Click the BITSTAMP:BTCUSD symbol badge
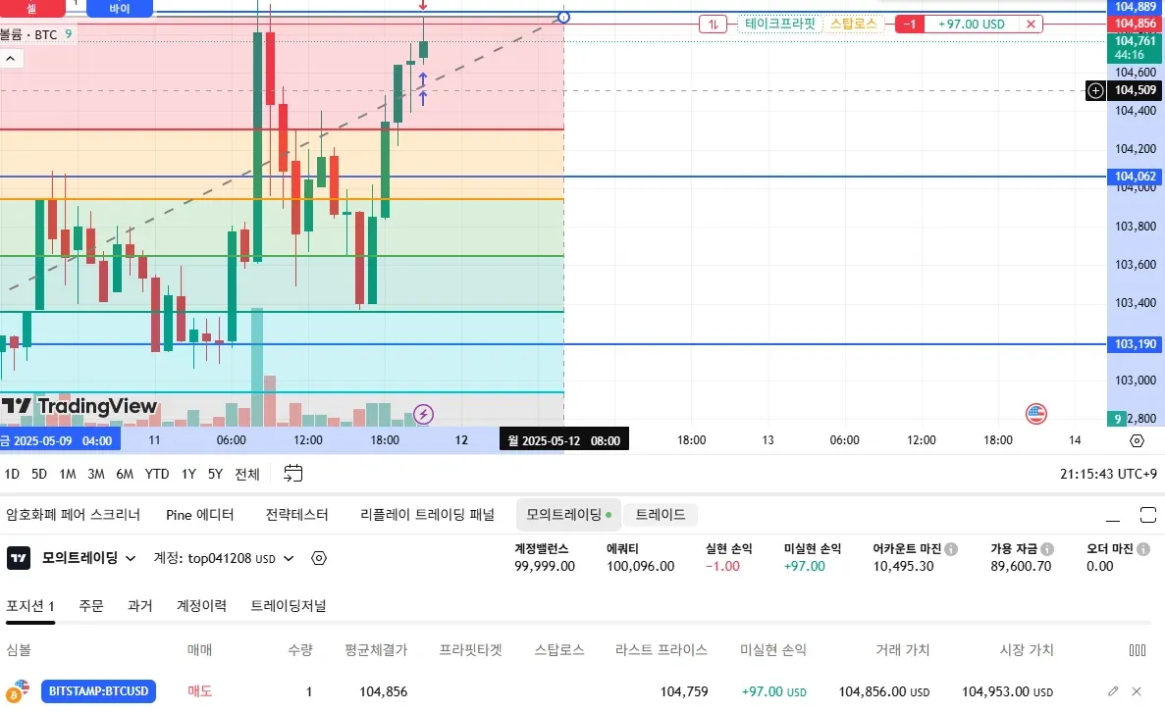 [99, 691]
